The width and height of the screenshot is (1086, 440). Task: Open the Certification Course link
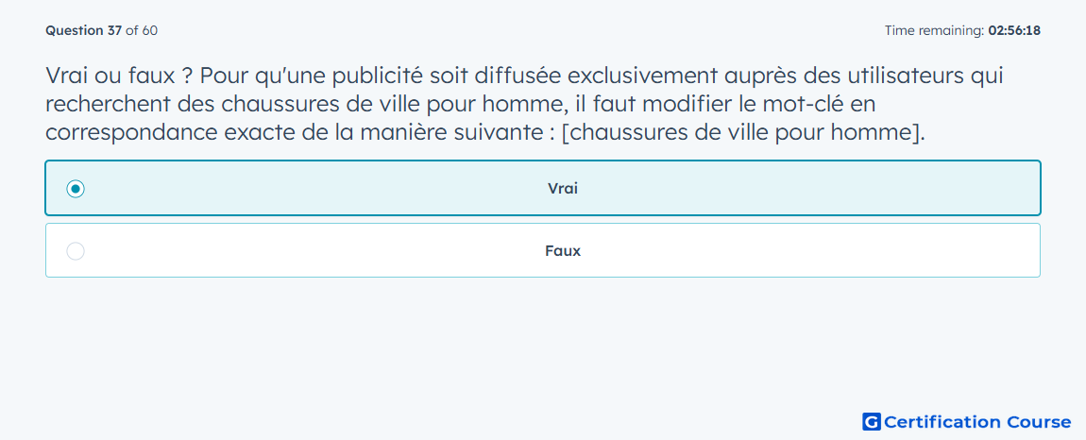click(x=967, y=422)
